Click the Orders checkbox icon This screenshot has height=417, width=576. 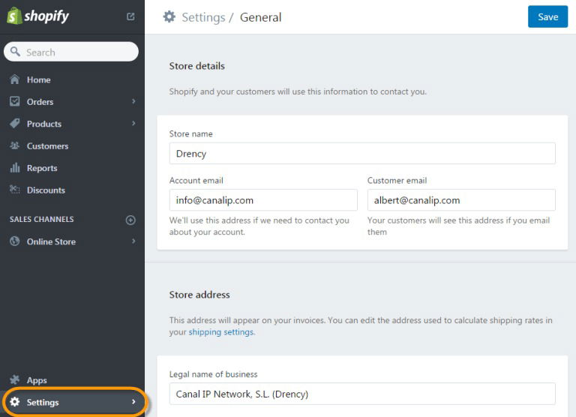point(15,101)
